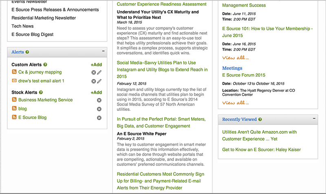Screen dimensions: 326x194
Task: Edit drew's test email alert 1
Action: coord(99,81)
